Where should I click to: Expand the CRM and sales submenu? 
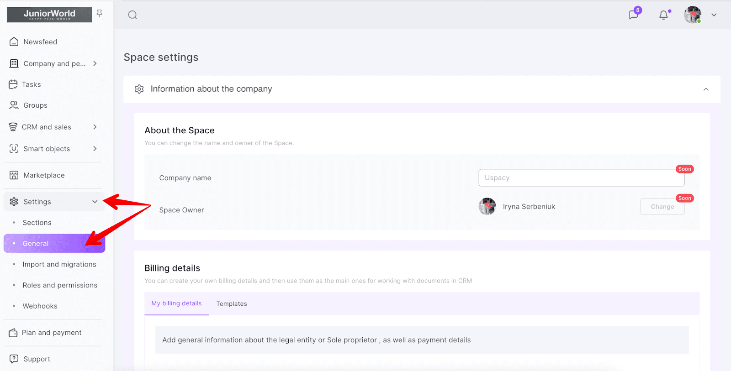click(95, 127)
